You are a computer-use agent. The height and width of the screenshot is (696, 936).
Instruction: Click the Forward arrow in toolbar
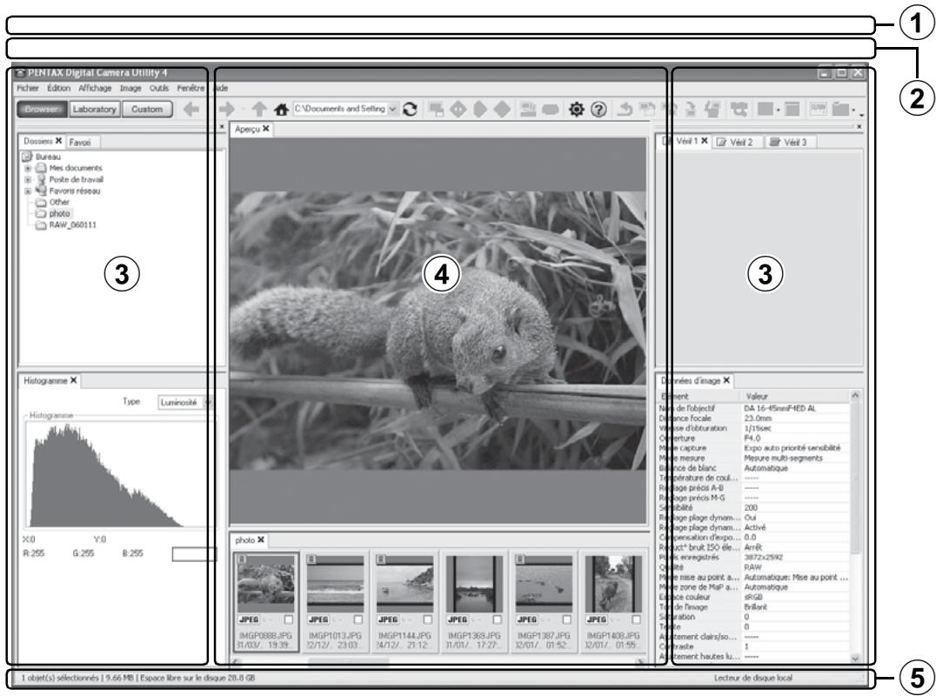click(x=227, y=110)
